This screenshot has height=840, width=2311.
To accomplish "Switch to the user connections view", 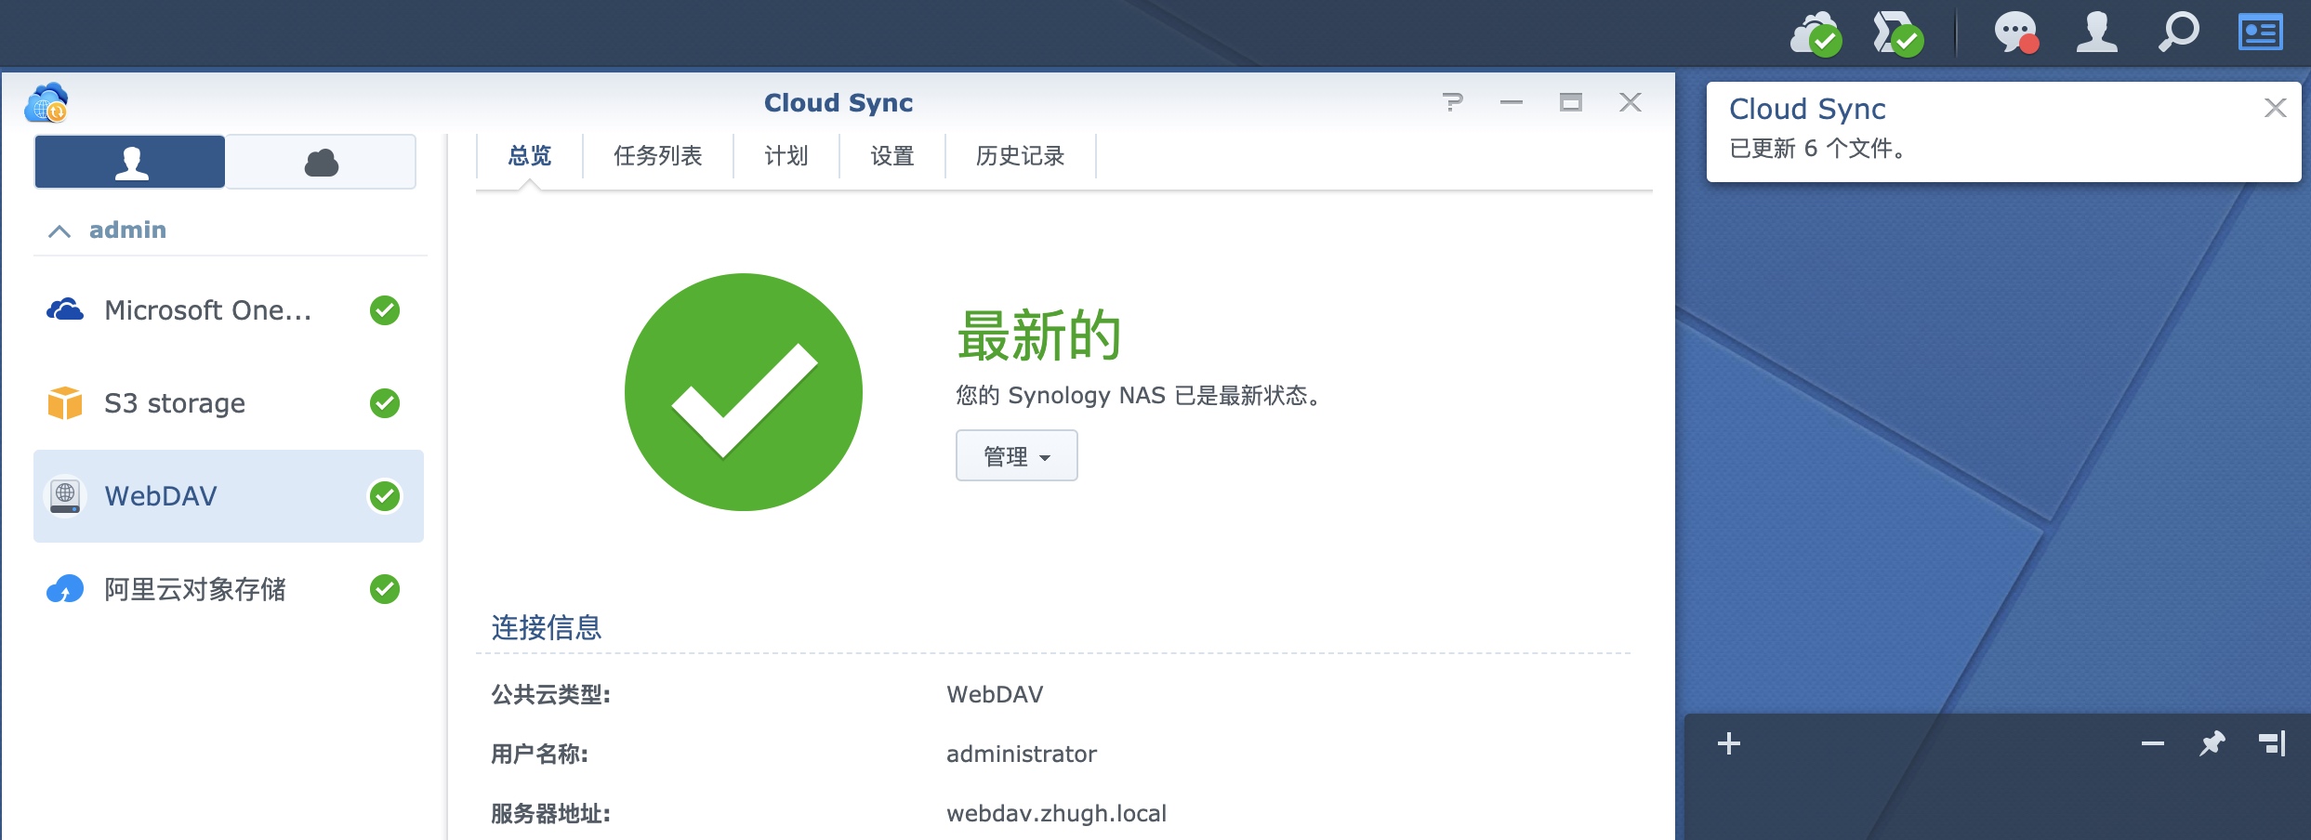I will point(130,162).
